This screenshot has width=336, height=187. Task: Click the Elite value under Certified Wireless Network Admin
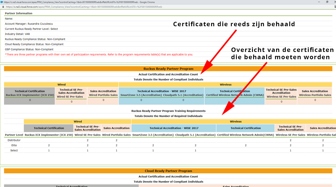coord(246,145)
